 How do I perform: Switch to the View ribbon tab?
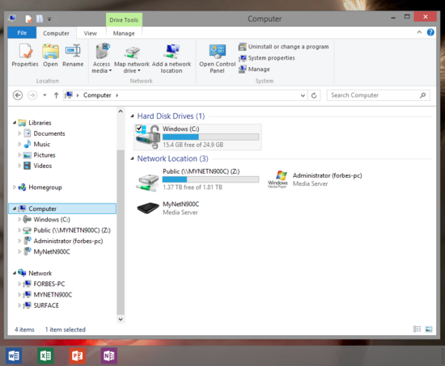(x=91, y=33)
